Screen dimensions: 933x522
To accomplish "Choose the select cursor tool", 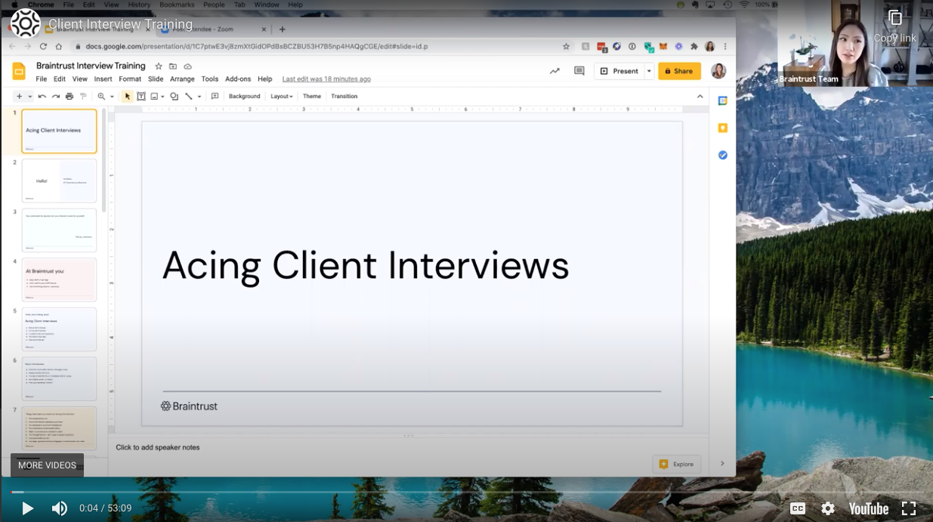I will (x=127, y=96).
